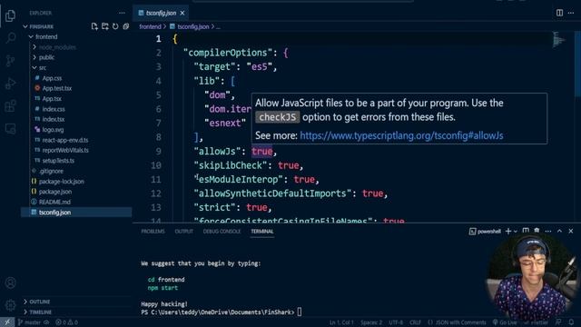Switch to the PROBLEMS tab
The image size is (581, 327).
(x=153, y=232)
